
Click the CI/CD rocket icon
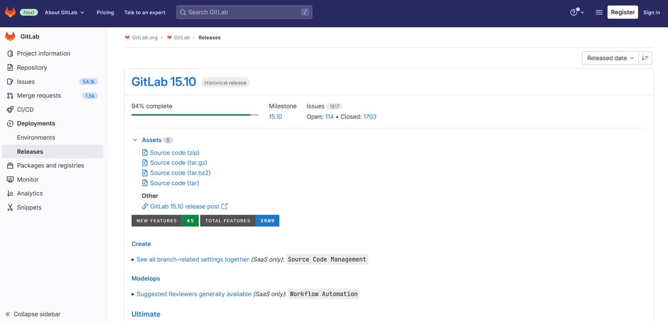[10, 110]
